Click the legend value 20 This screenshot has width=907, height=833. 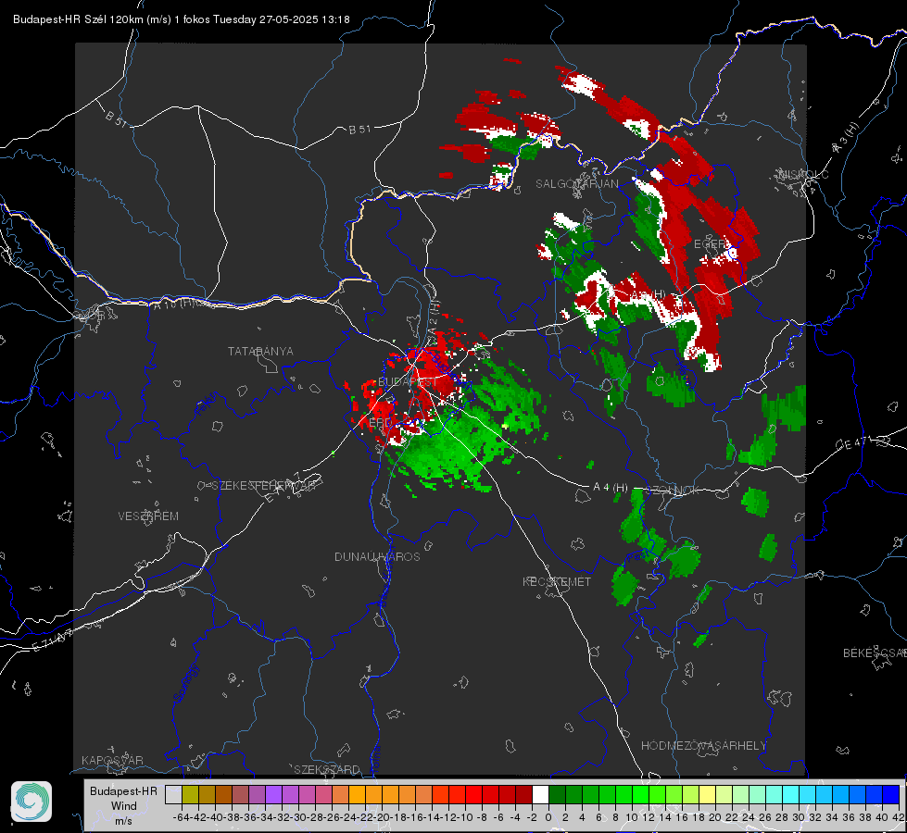[715, 817]
